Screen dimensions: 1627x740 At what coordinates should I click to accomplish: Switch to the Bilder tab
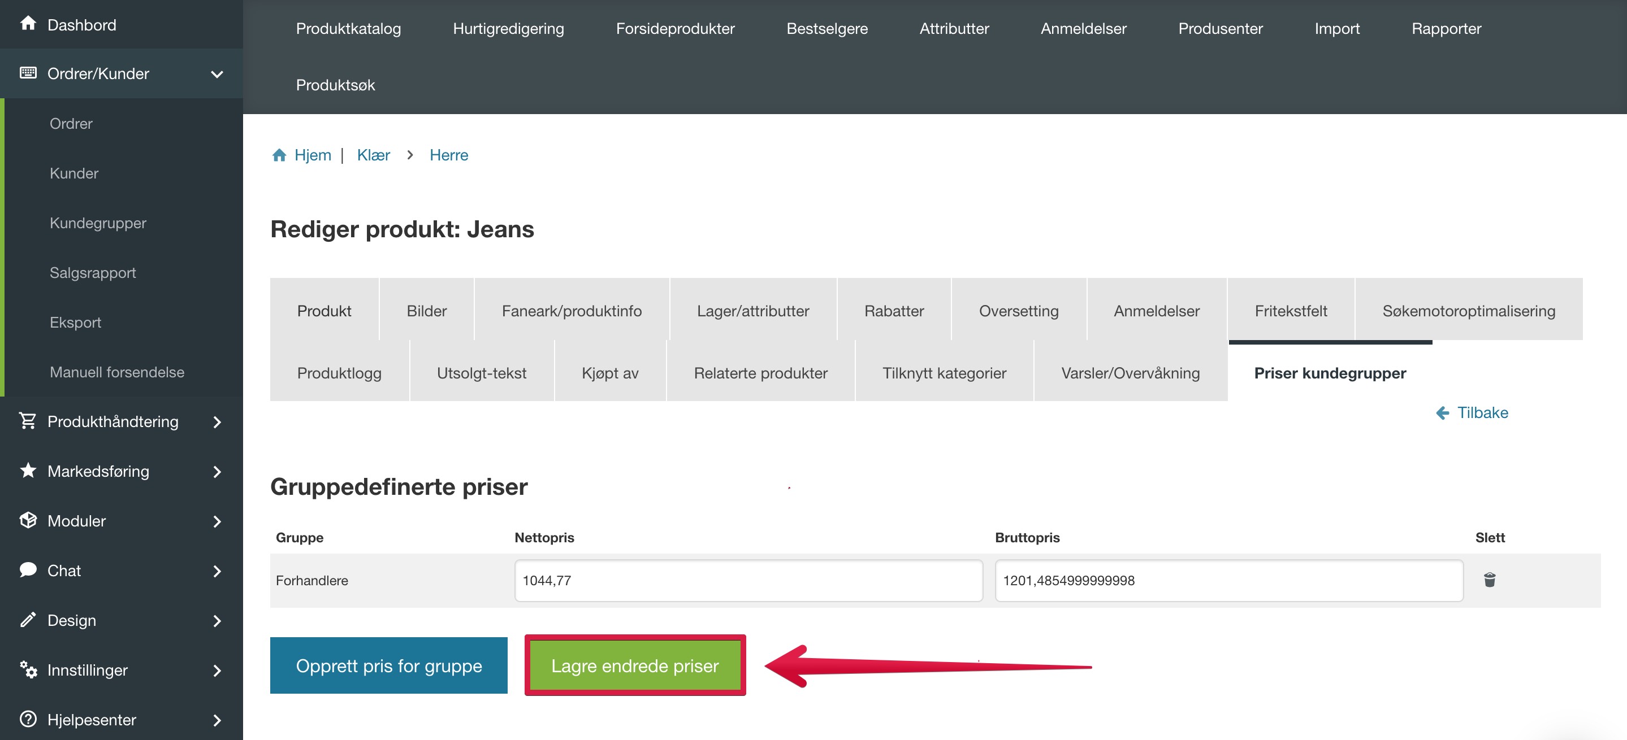tap(426, 310)
